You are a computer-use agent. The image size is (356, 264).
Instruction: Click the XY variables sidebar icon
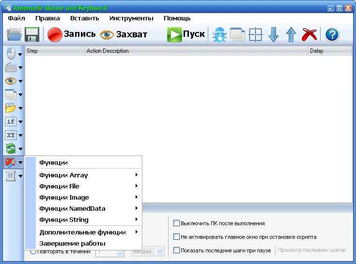point(11,135)
